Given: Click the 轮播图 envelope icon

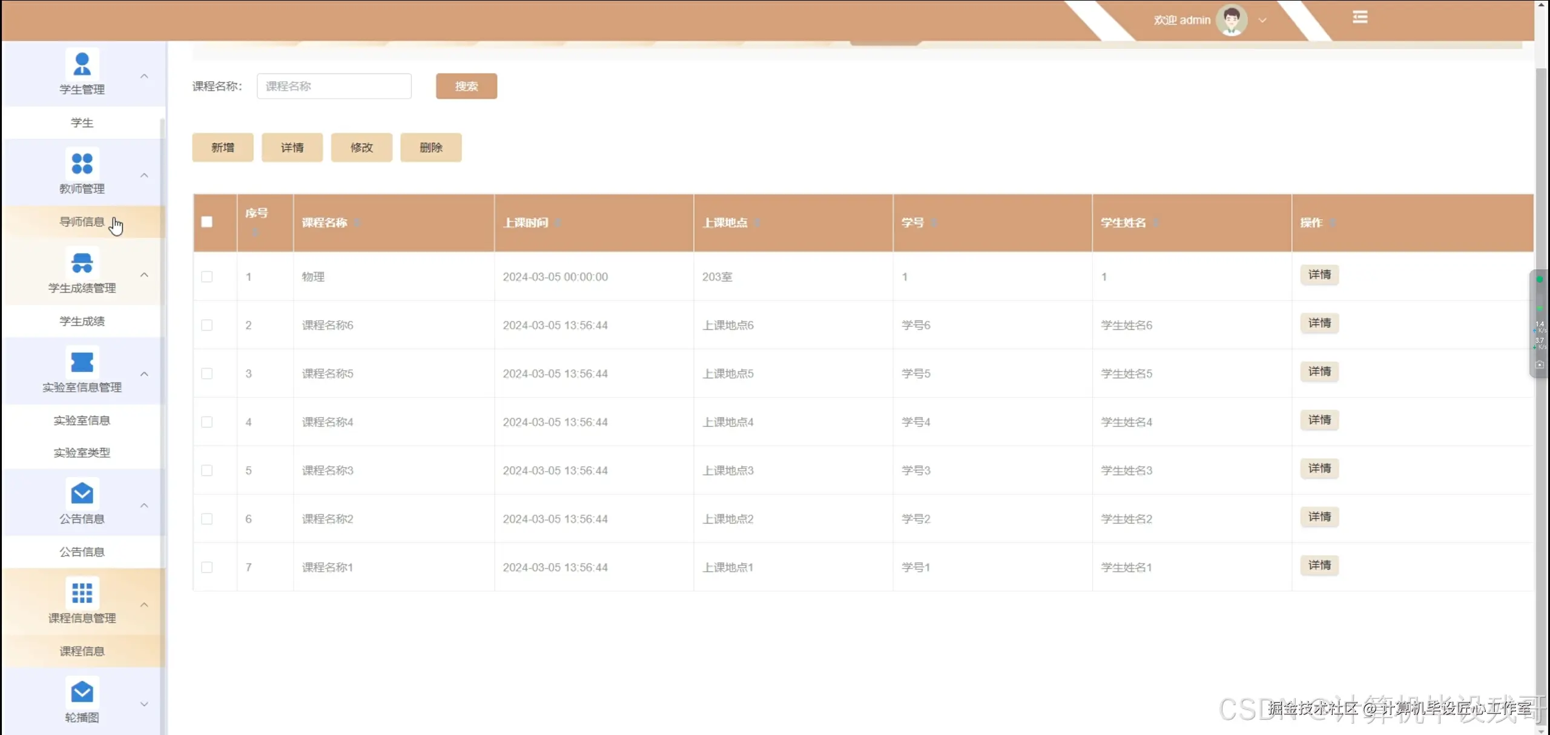Looking at the screenshot, I should [x=82, y=691].
